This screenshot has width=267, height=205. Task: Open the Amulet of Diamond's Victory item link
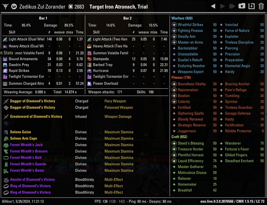coord(32,180)
